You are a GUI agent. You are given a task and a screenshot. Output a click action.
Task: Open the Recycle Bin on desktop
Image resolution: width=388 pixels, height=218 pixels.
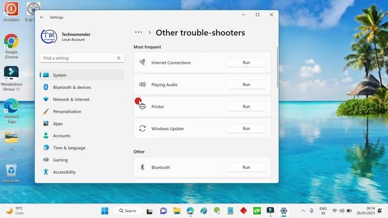click(11, 174)
